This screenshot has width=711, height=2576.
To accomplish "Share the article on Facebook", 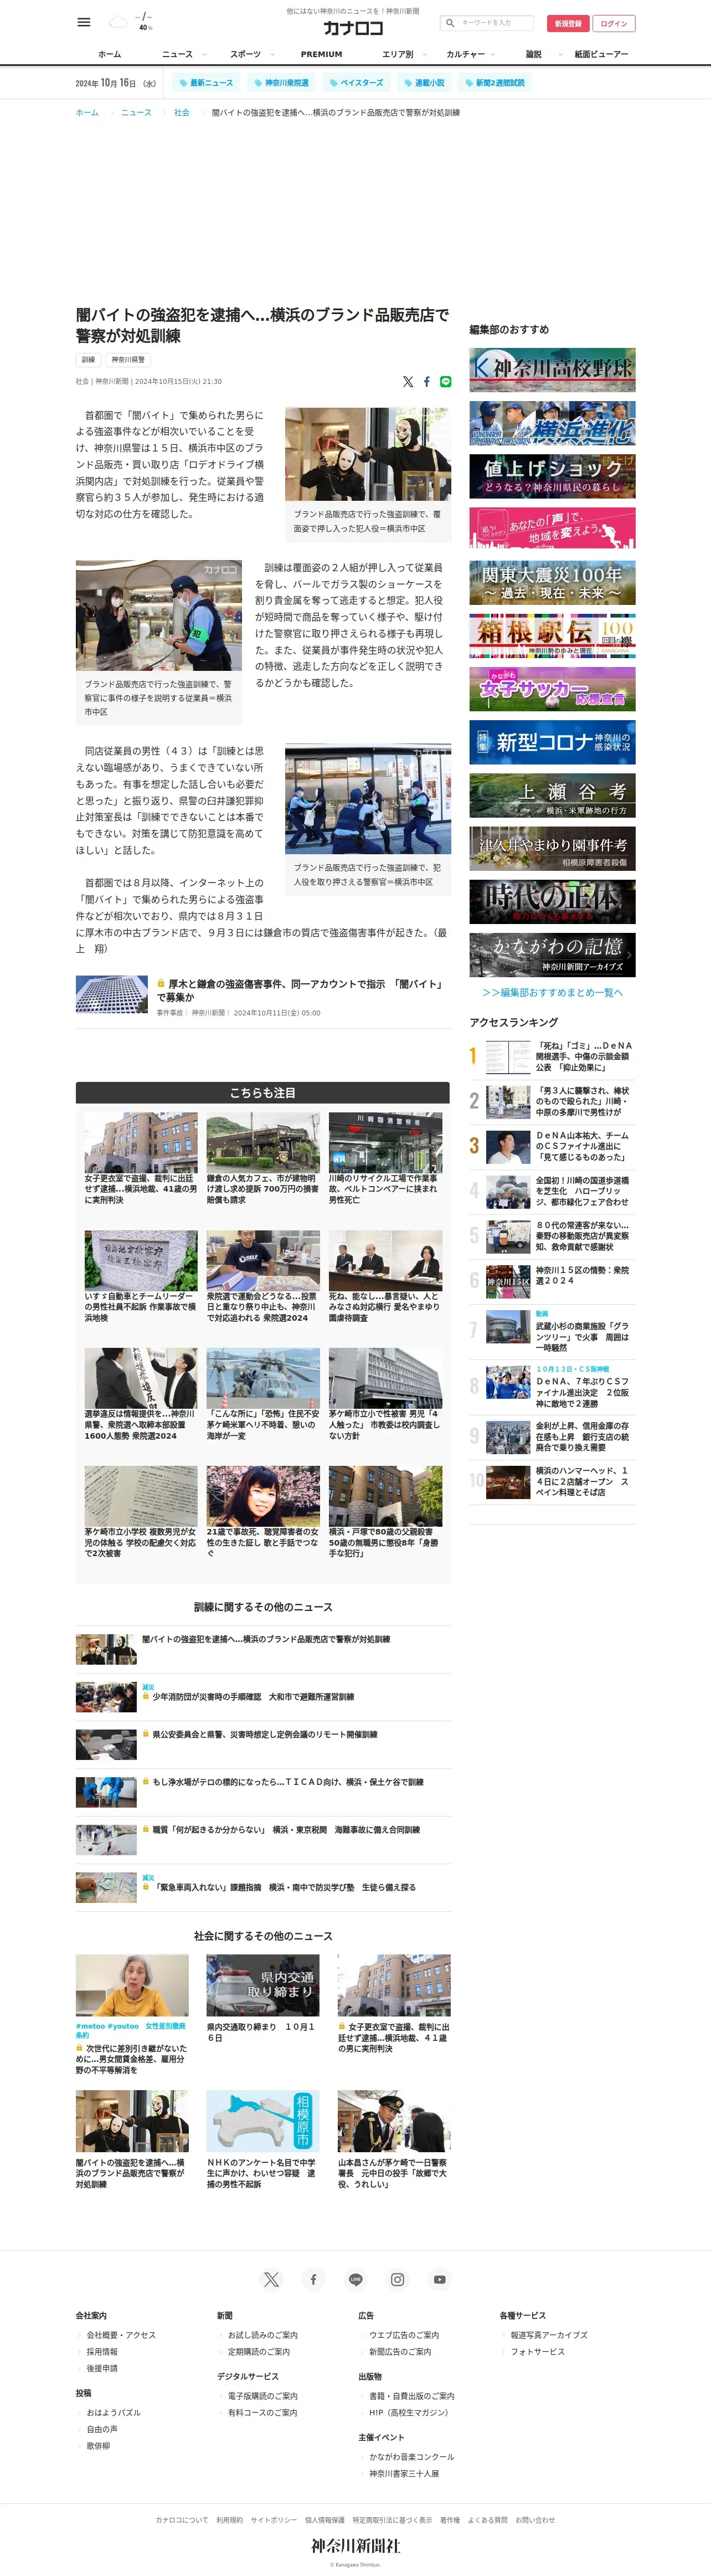I will tap(427, 381).
